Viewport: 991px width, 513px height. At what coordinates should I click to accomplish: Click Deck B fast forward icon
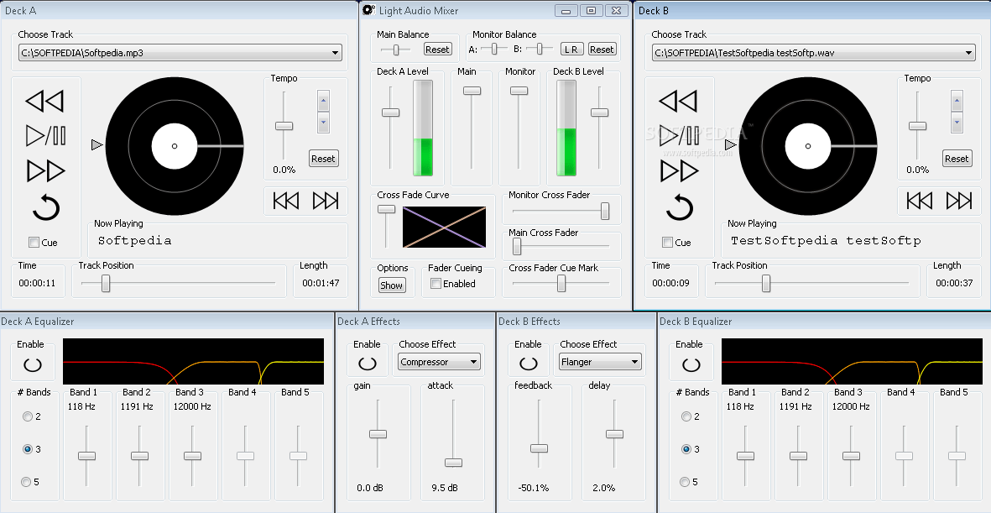coord(680,170)
